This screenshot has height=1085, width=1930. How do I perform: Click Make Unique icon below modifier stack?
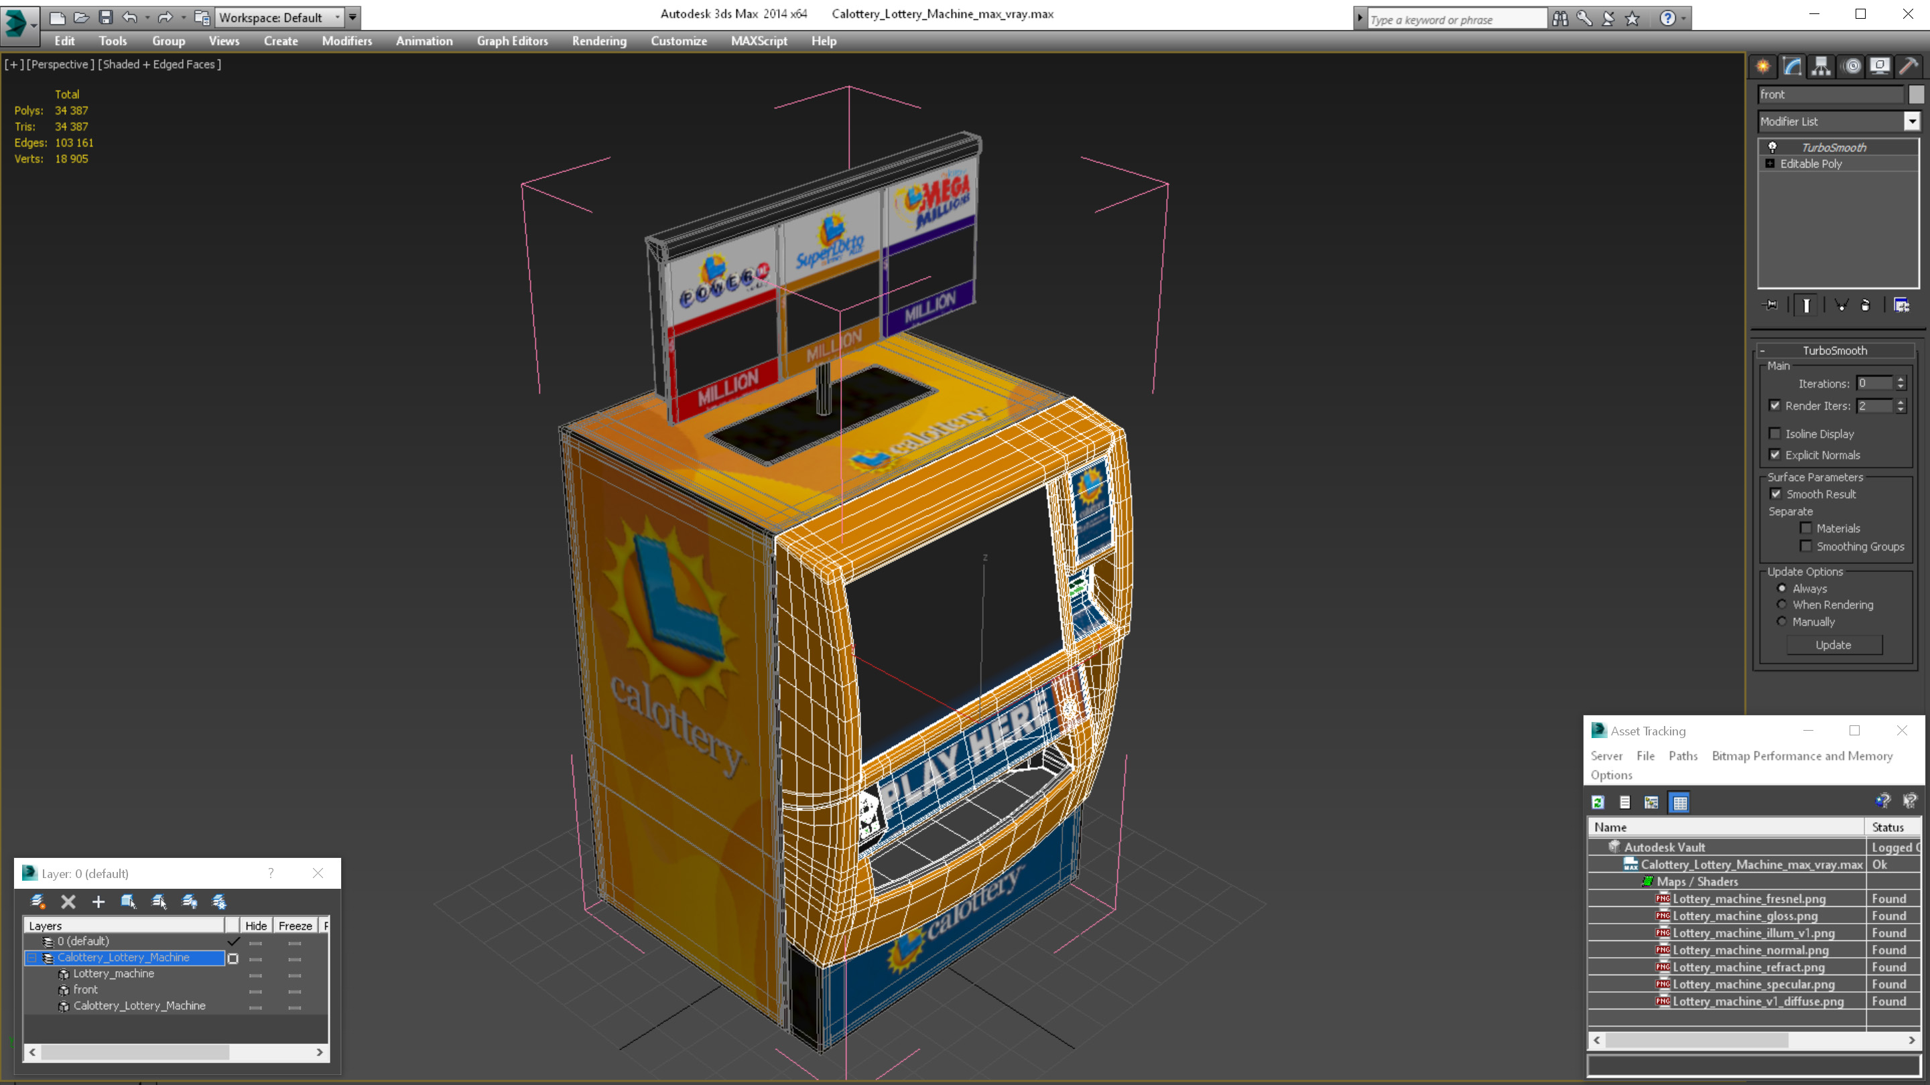[1842, 305]
